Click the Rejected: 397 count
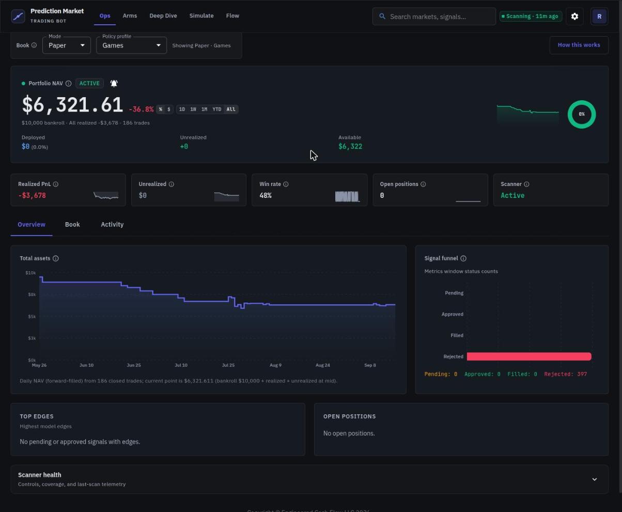Image resolution: width=622 pixels, height=512 pixels. [565, 374]
